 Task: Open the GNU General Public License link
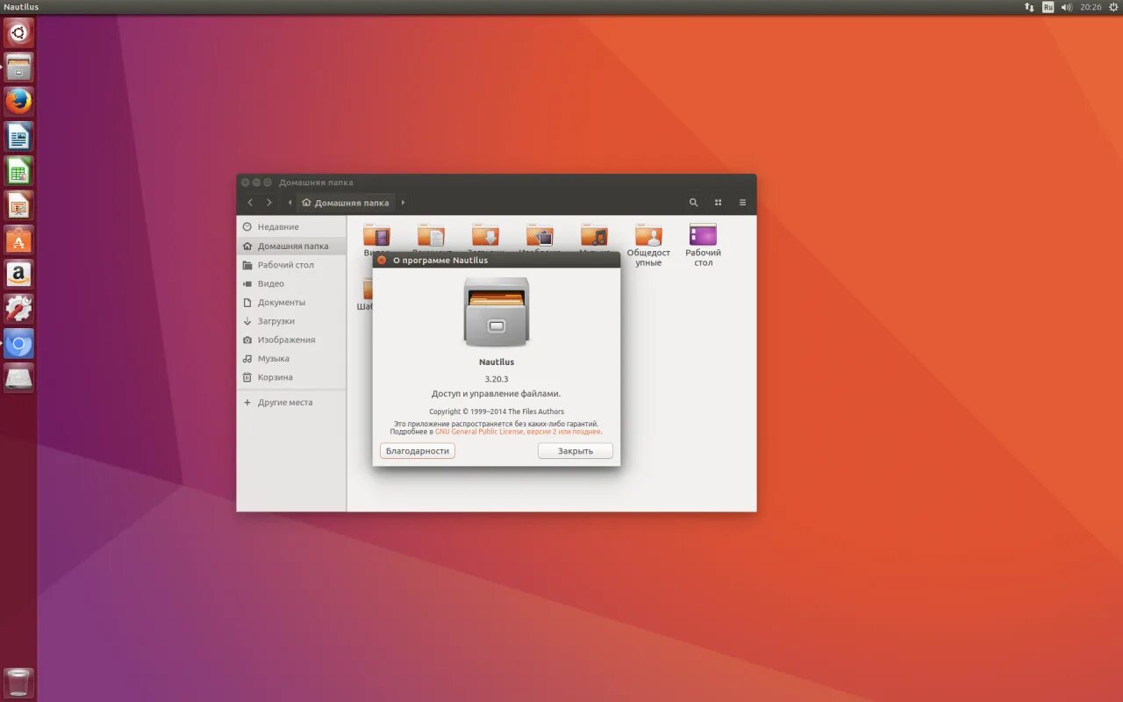pyautogui.click(x=519, y=432)
